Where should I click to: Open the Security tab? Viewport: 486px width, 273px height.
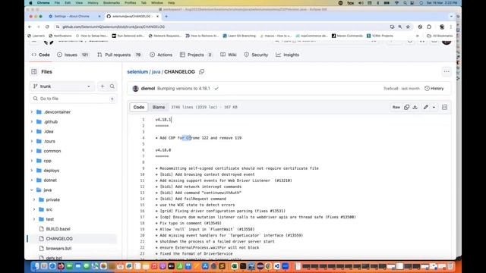coord(256,55)
